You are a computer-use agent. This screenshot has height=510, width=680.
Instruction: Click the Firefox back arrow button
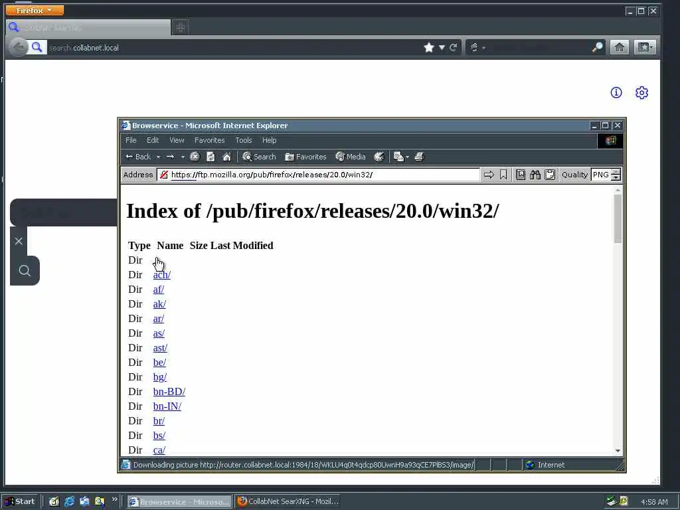[18, 47]
